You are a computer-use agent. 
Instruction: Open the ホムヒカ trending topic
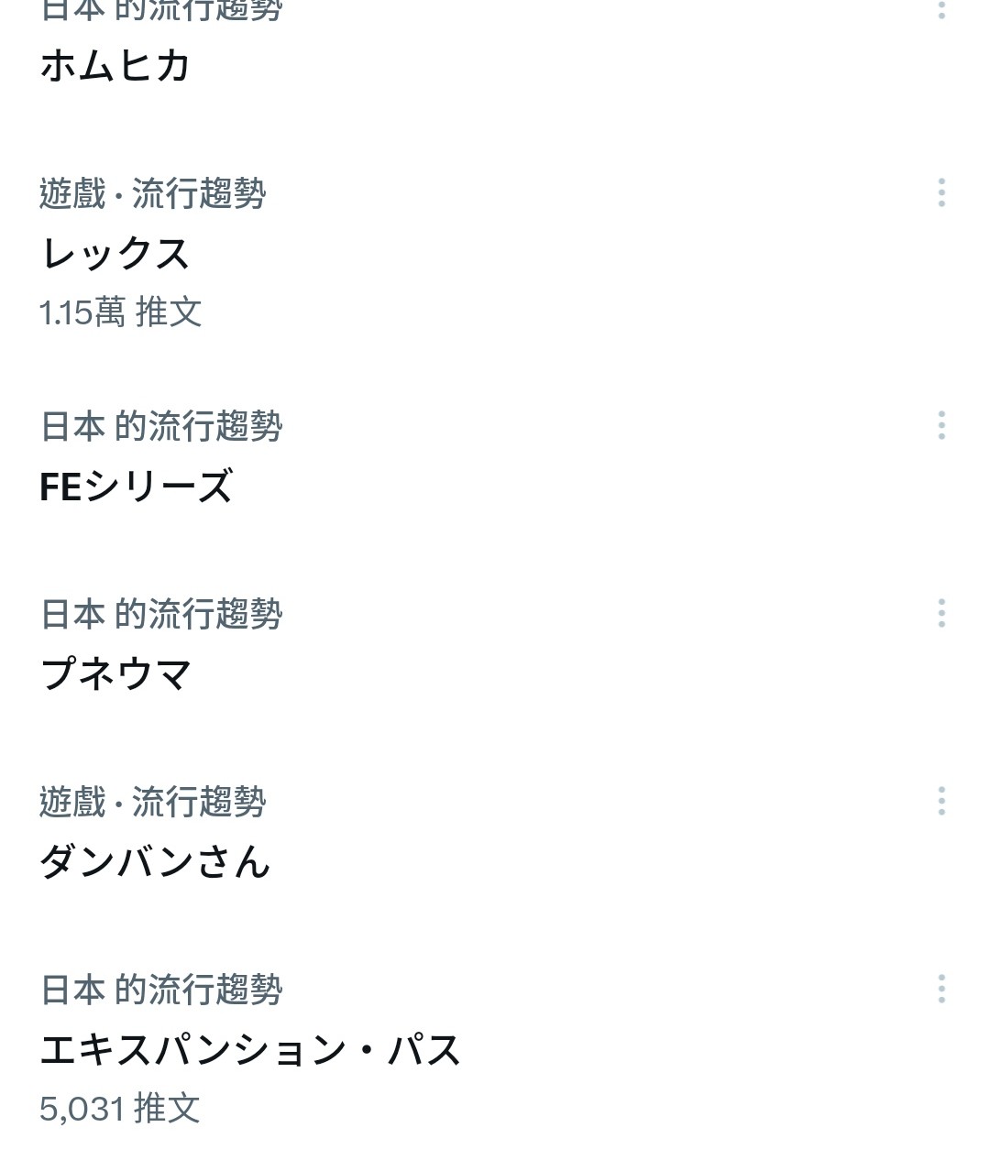click(115, 66)
